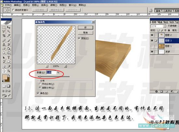This screenshot has height=132, width=179.
Task: Open the 图像 menu
Action: coord(26,5)
